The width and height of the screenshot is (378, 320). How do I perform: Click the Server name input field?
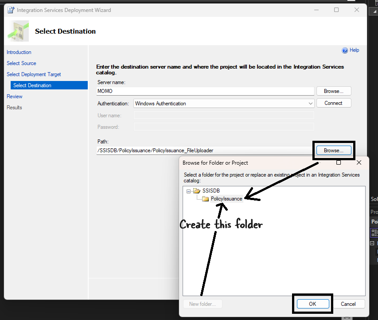[x=205, y=91]
